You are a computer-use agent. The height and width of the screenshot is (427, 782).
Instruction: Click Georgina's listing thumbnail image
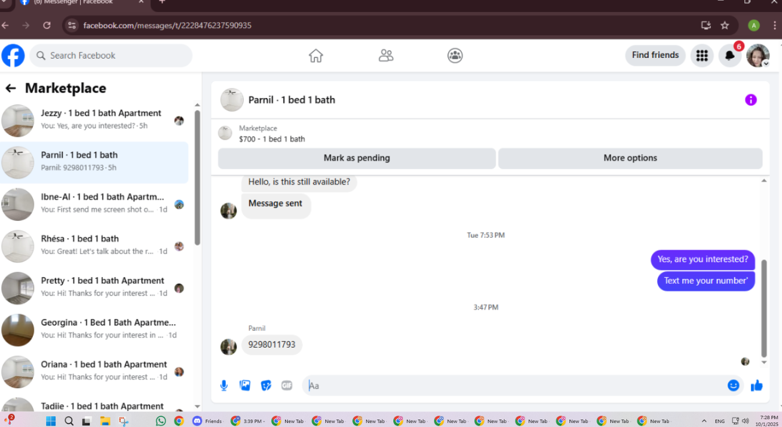[x=18, y=330]
